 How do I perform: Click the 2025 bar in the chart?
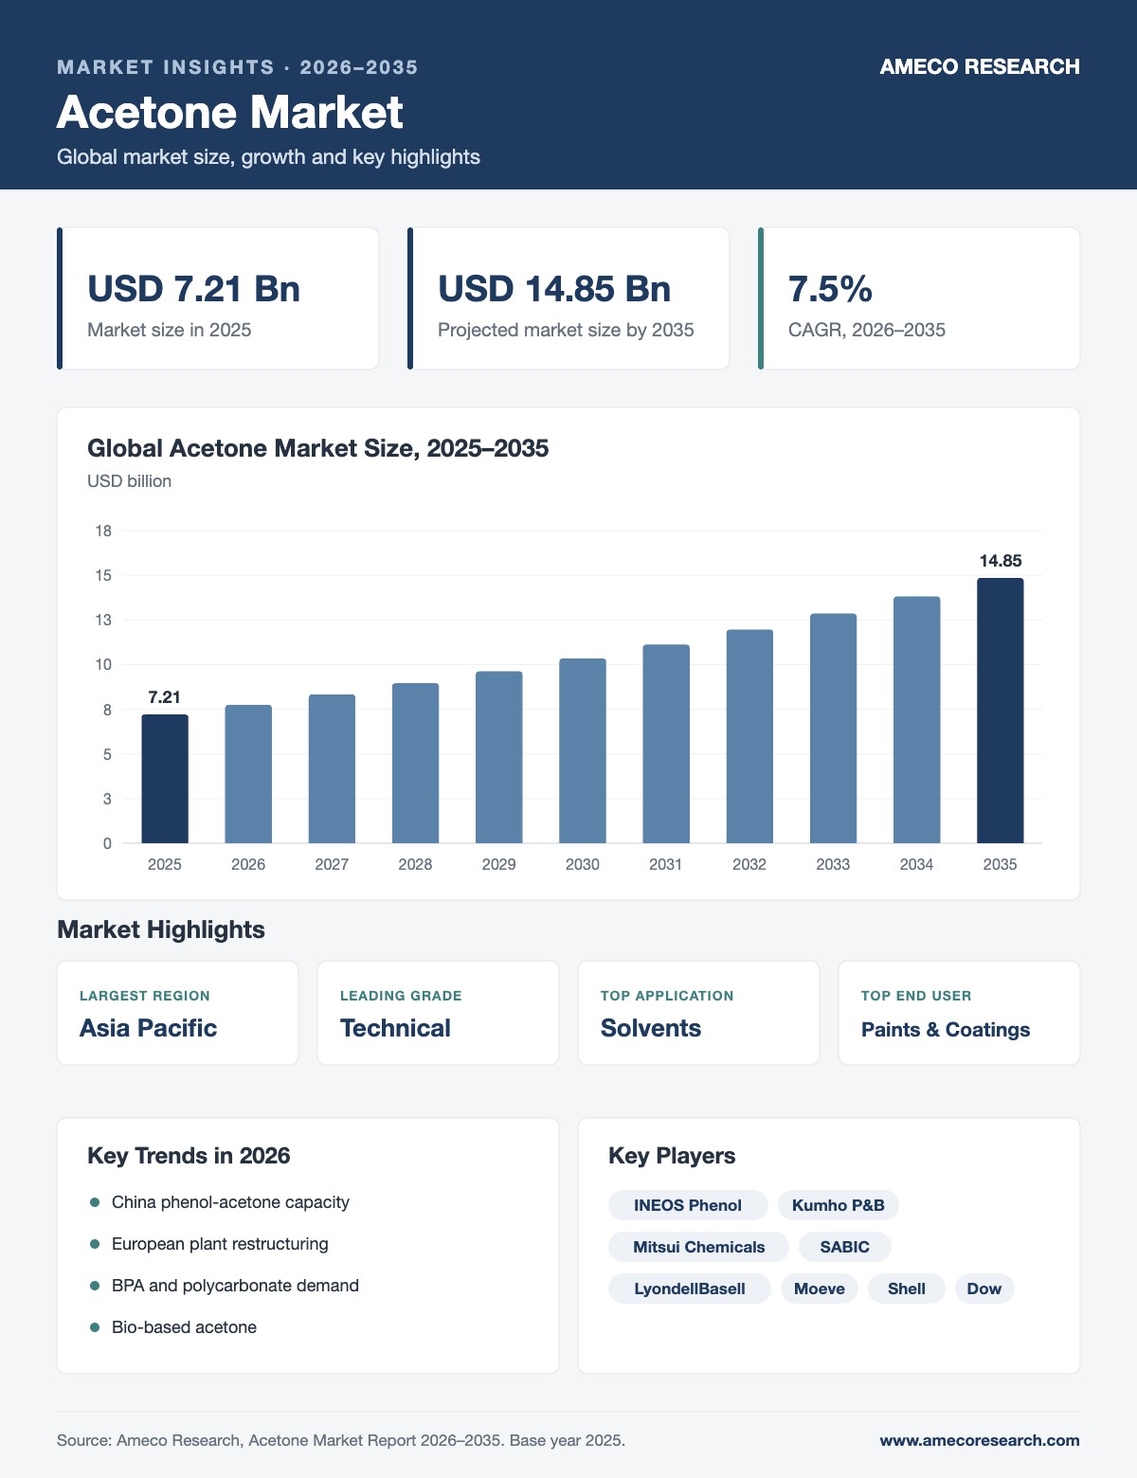[165, 779]
